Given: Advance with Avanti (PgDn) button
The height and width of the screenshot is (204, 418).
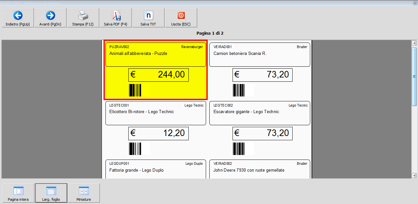Looking at the screenshot, I should (x=51, y=18).
